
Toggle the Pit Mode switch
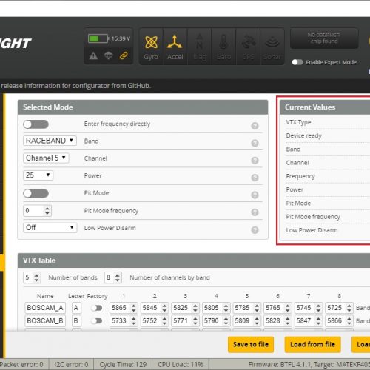[x=36, y=193]
